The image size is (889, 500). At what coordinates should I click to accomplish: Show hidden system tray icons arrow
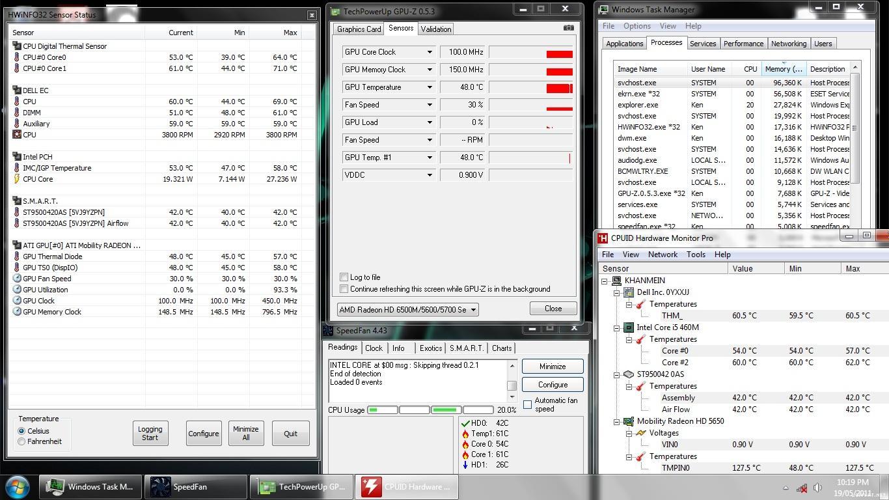click(786, 488)
